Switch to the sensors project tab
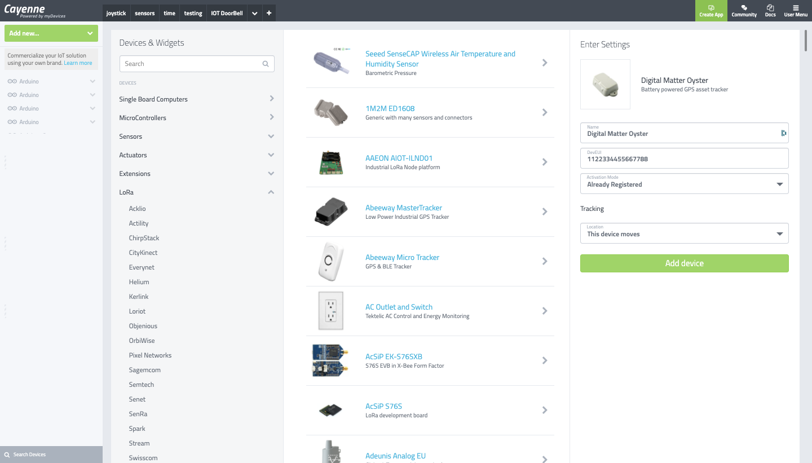The height and width of the screenshot is (463, 812). (145, 13)
